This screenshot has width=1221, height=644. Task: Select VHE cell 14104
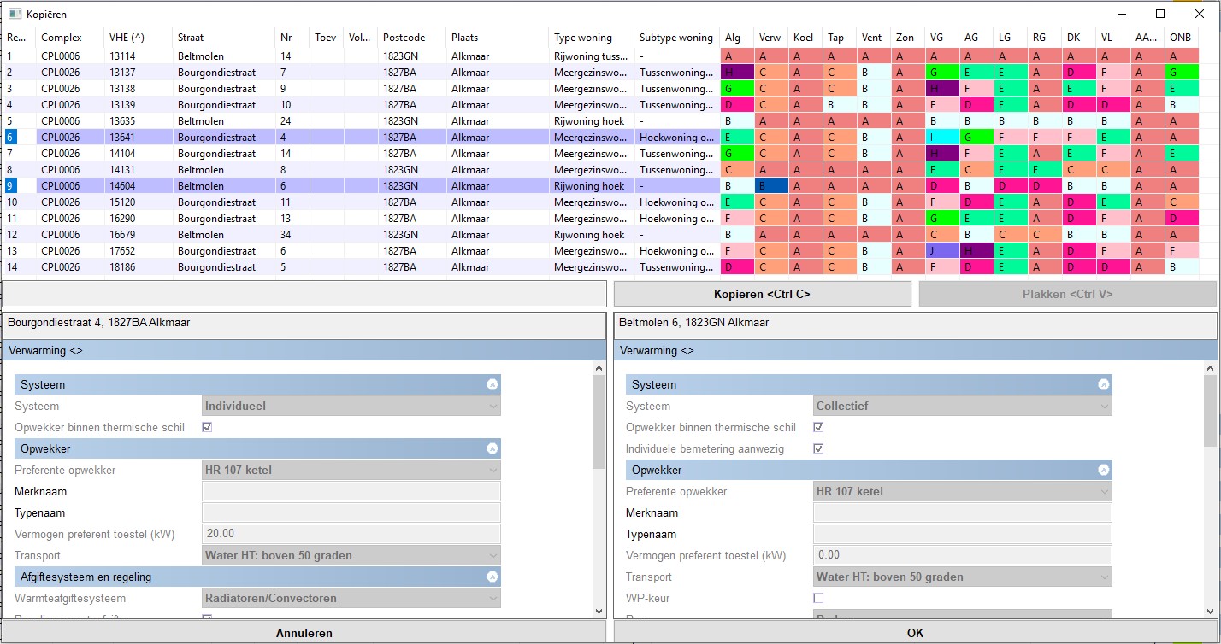(x=139, y=153)
